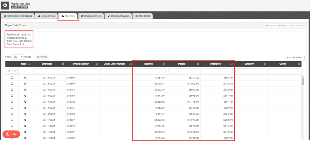Image resolution: width=310 pixels, height=141 pixels.
Task: Open the note plus icon for invoice 358787
Action: pyautogui.click(x=25, y=132)
